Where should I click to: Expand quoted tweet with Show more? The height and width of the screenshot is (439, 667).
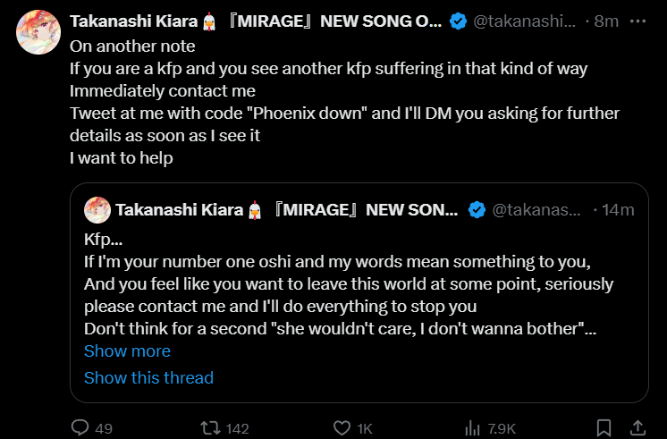(127, 351)
